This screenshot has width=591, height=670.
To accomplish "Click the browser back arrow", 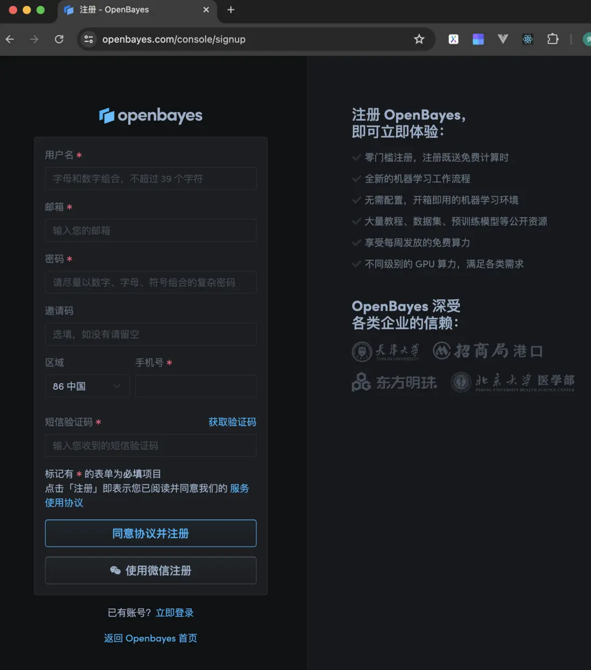I will (10, 39).
